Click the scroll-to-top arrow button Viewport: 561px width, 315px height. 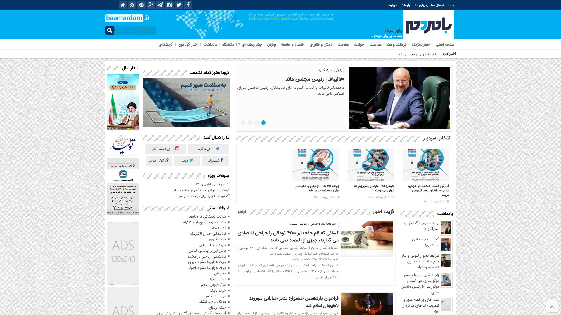pyautogui.click(x=552, y=307)
